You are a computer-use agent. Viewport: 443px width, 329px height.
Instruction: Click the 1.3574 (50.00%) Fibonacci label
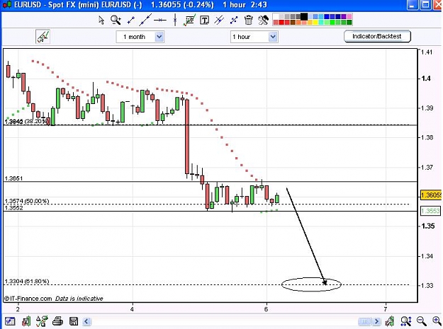27,201
